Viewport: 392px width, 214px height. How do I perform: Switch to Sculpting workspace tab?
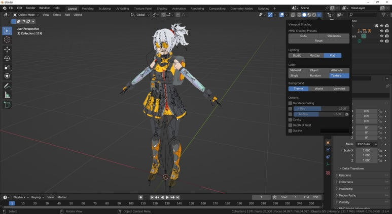[104, 9]
